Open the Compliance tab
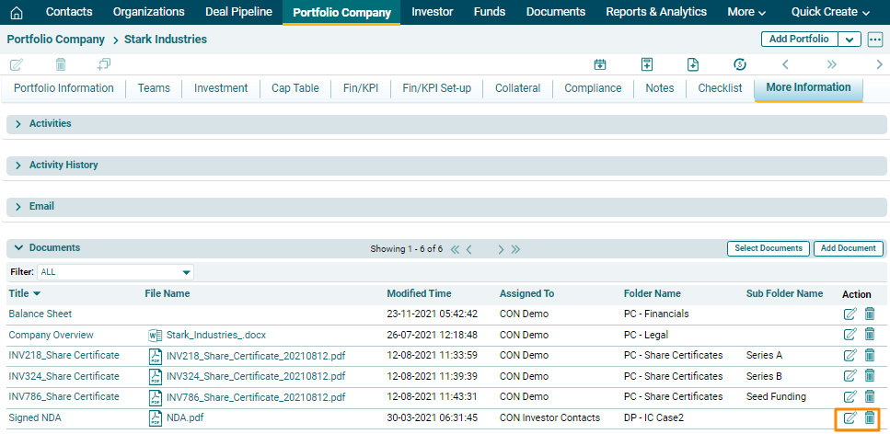 pos(593,88)
